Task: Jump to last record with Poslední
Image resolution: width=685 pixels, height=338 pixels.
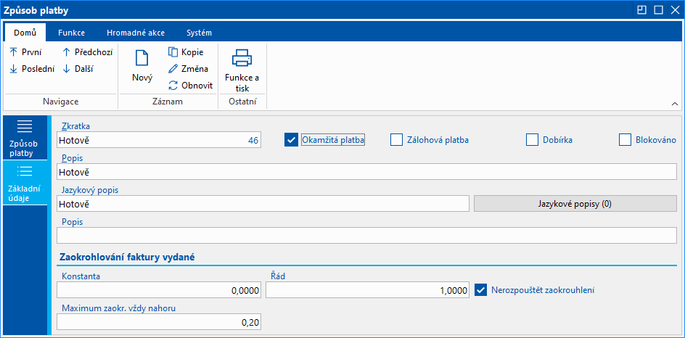Action: [x=32, y=69]
